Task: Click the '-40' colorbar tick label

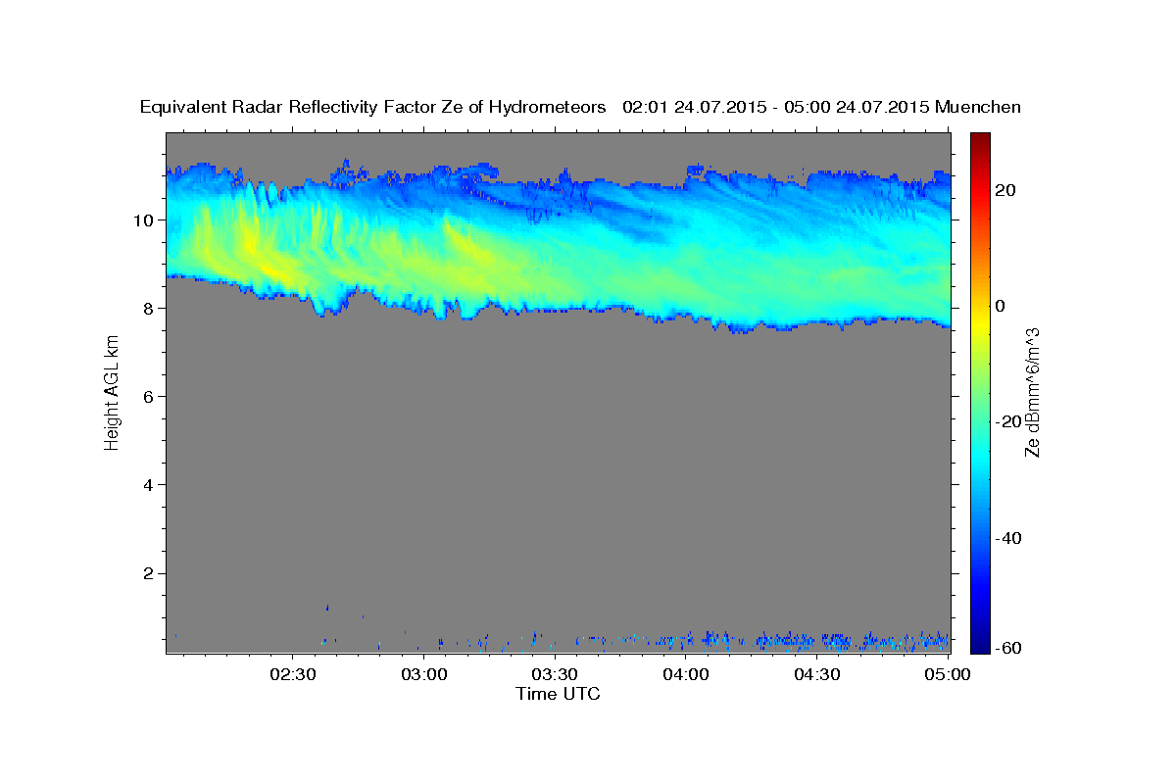Action: click(1008, 538)
